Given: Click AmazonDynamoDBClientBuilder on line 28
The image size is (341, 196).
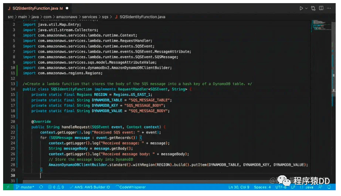Looking at the screenshot, I should pyautogui.click(x=78, y=165).
